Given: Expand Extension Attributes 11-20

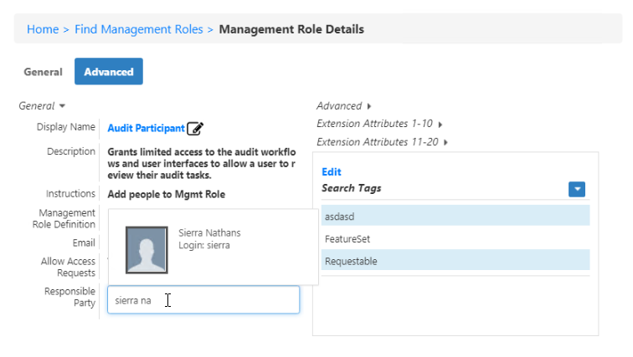Looking at the screenshot, I should pyautogui.click(x=382, y=142).
